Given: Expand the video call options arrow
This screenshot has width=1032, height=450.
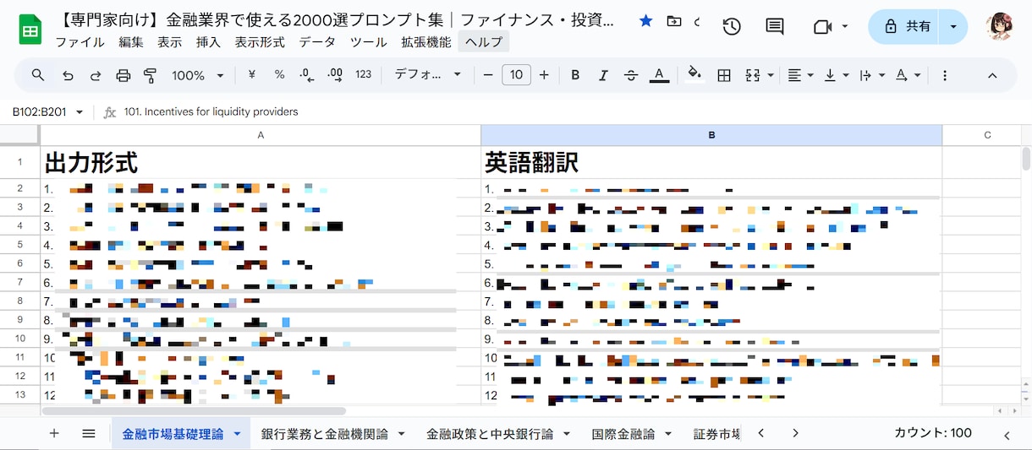Looking at the screenshot, I should [844, 27].
